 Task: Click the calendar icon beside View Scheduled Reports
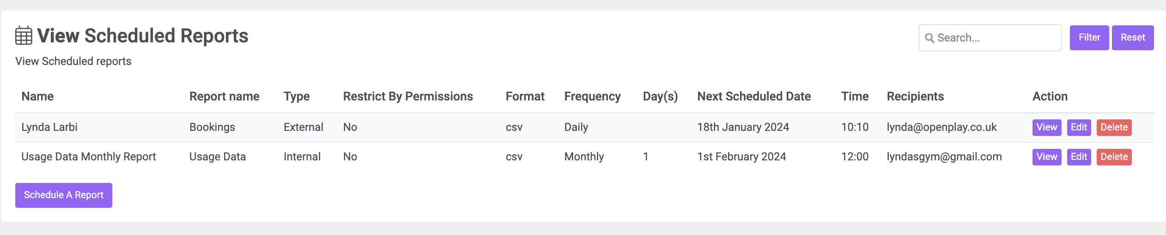[x=24, y=35]
